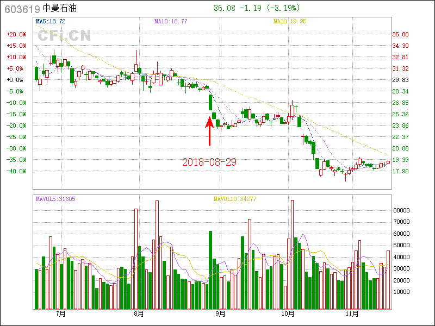Select the stock name 中曼石油
This screenshot has width=435, height=326.
60,8
